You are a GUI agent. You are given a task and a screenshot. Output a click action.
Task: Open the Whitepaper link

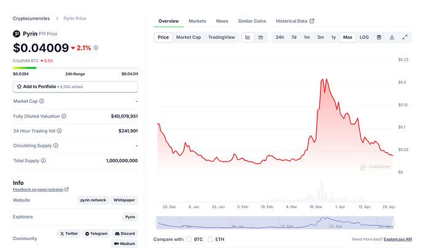124,200
